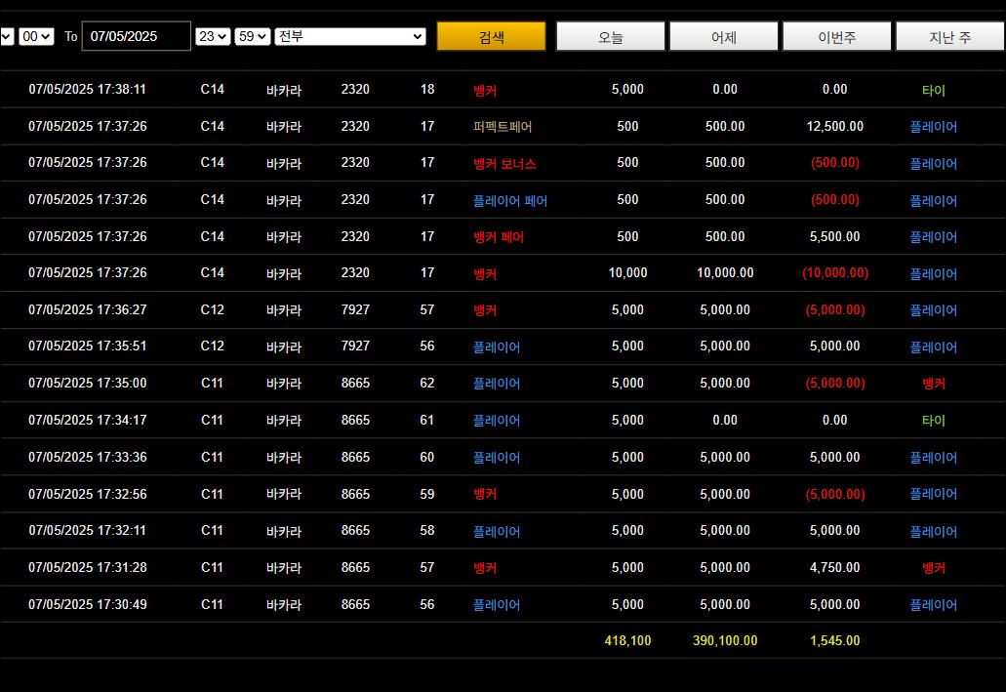Click the 타이 result in the 17:34:17 row
Screen dimensions: 1006x692
[x=934, y=421]
